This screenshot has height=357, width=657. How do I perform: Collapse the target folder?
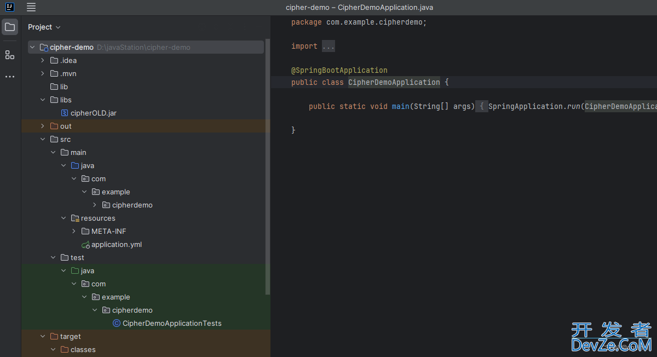coord(43,336)
